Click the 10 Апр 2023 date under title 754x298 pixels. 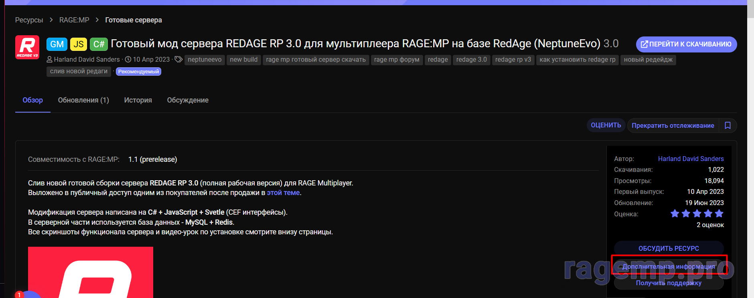[x=151, y=59]
